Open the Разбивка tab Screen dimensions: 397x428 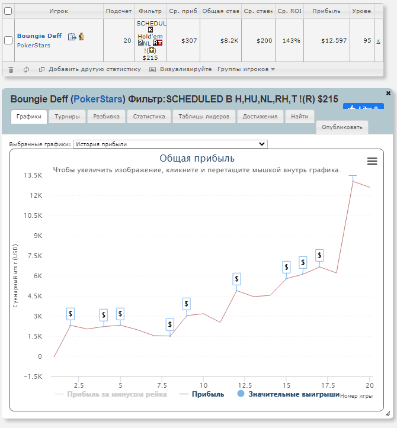106,117
